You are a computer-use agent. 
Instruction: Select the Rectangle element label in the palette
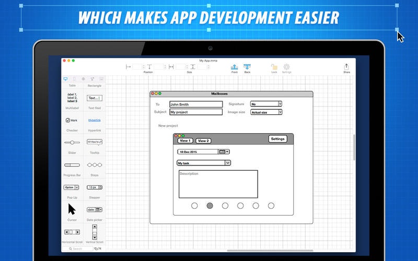click(x=95, y=86)
